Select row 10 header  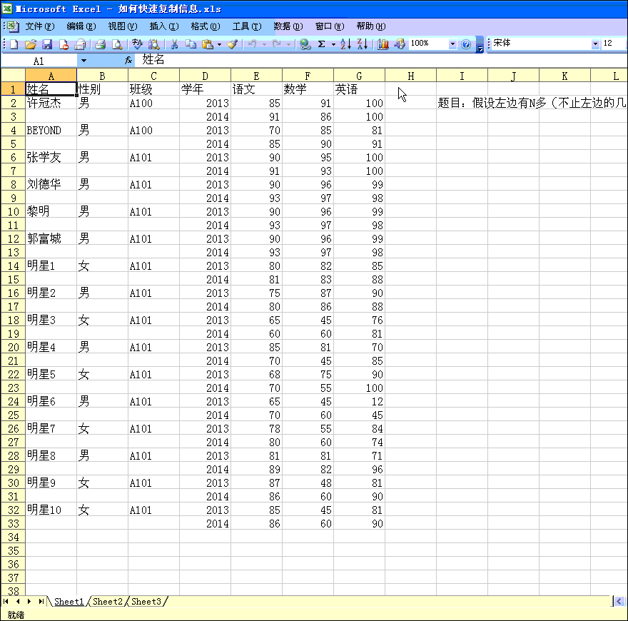point(13,212)
